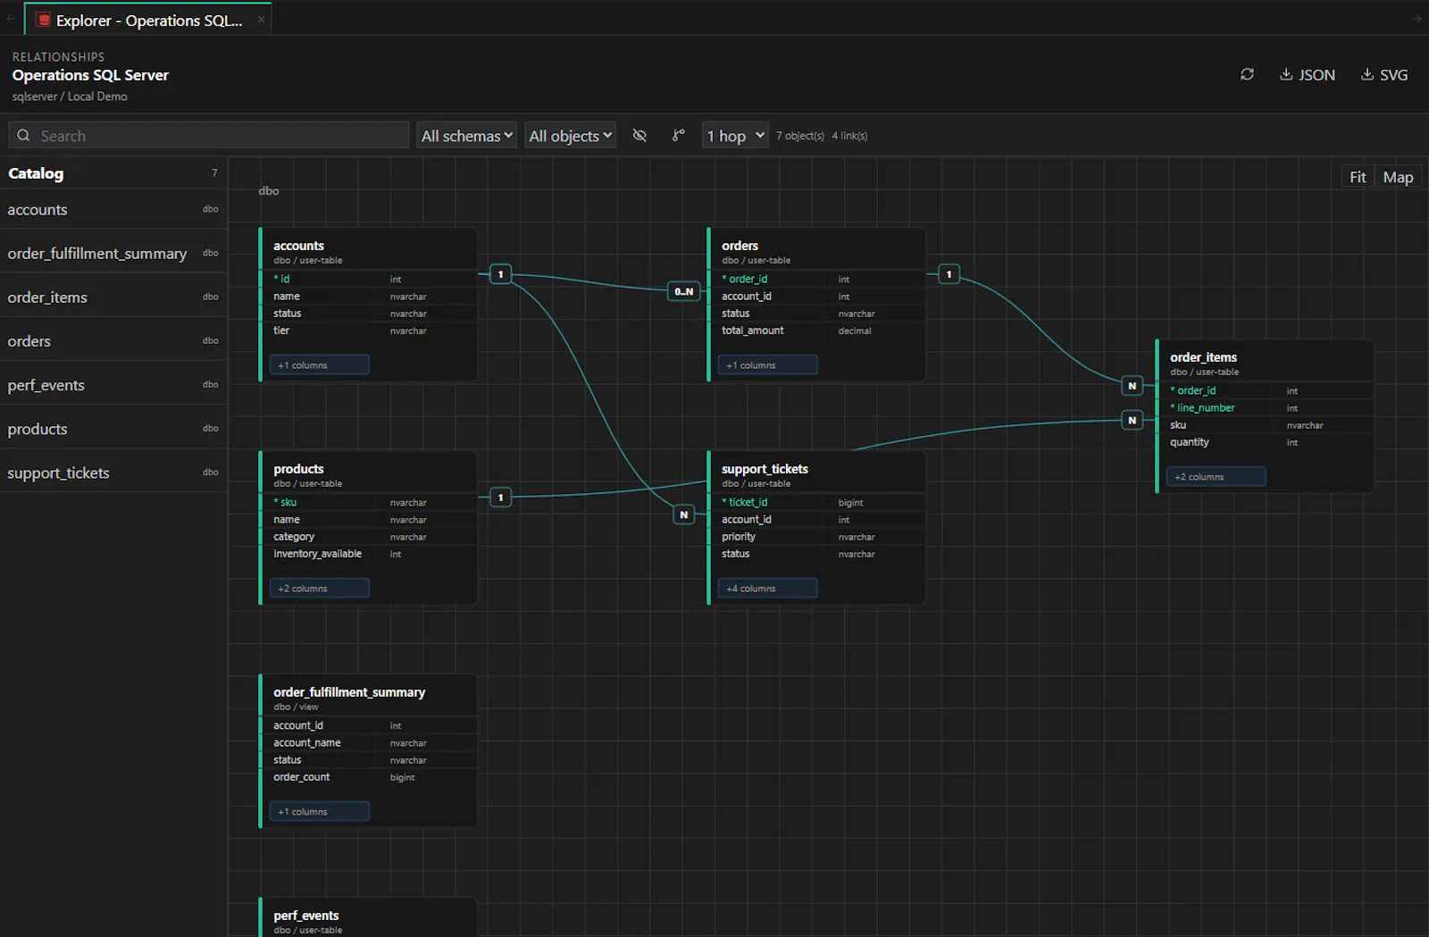Click the 4 link(s) count label
1429x937 pixels.
pos(849,136)
